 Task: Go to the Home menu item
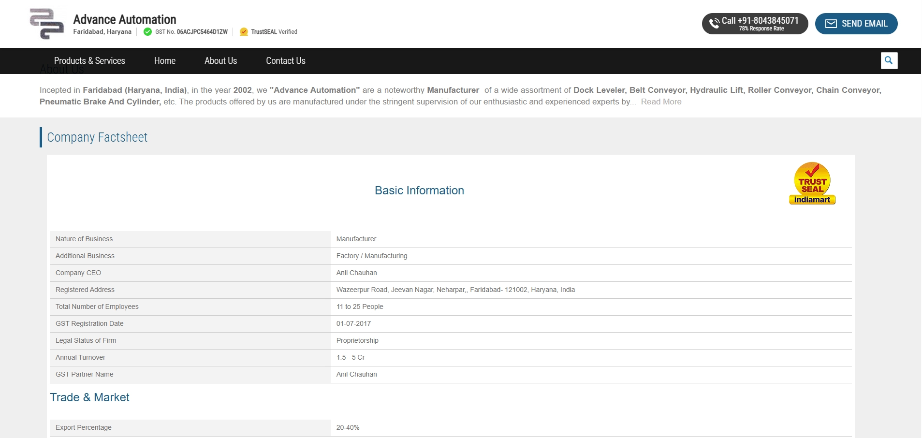(164, 61)
